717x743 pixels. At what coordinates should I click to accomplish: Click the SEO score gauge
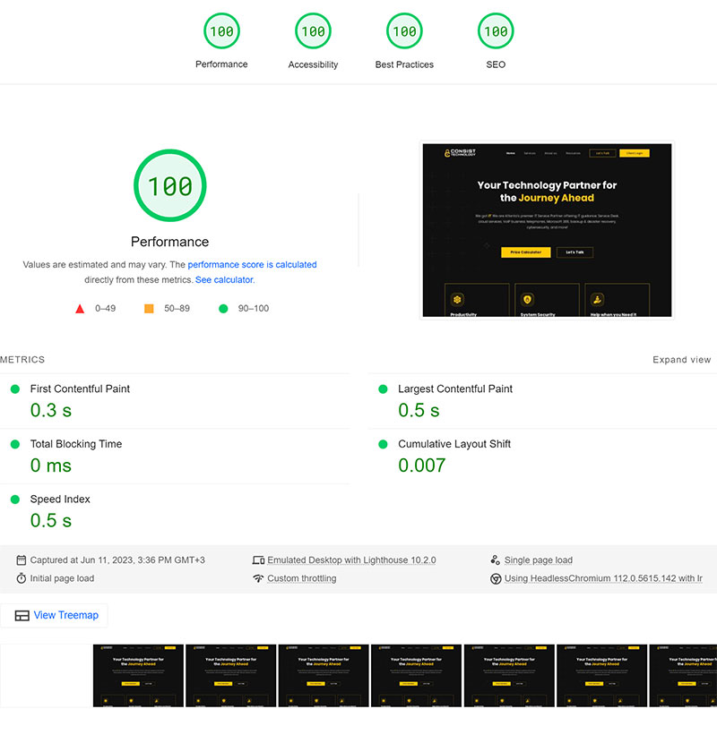496,31
